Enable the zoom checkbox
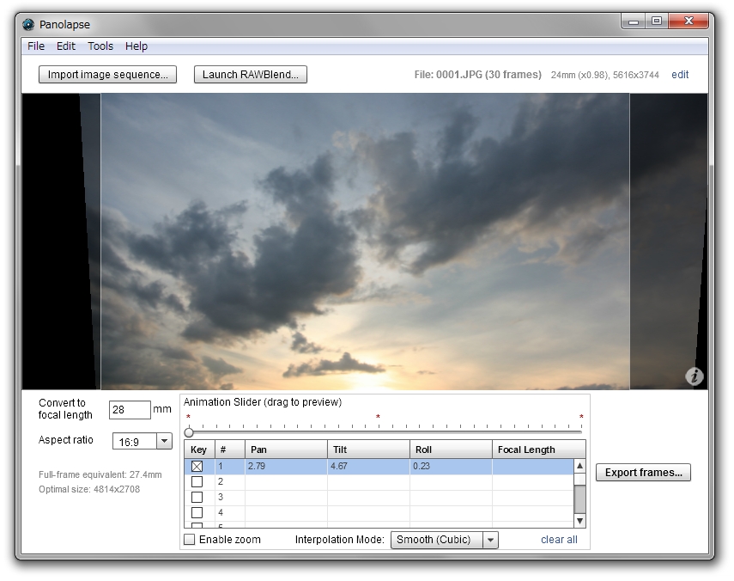Viewport: 734px width, 581px height. [x=189, y=539]
